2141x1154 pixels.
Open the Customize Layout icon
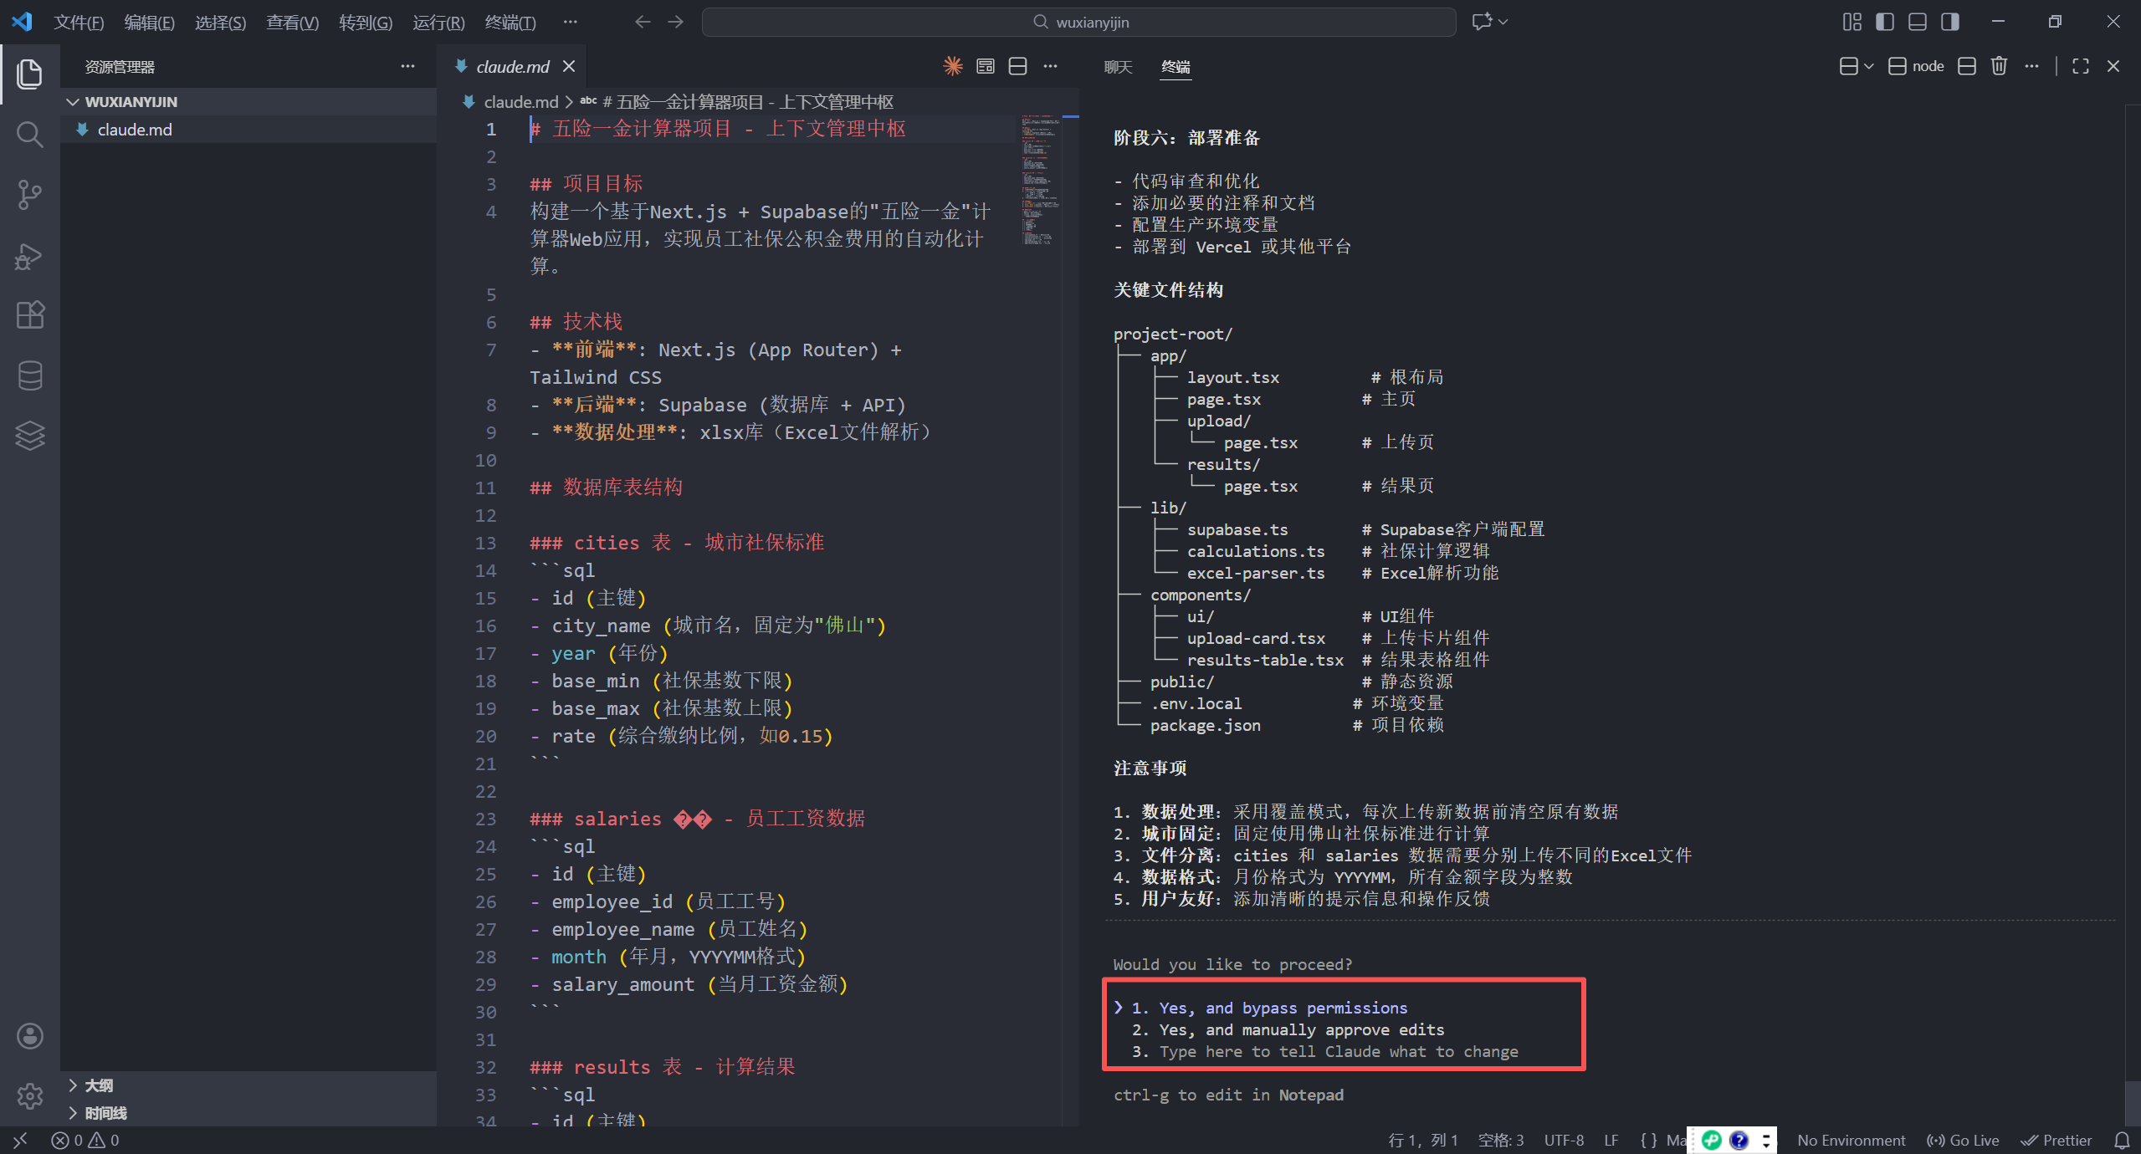1852,22
